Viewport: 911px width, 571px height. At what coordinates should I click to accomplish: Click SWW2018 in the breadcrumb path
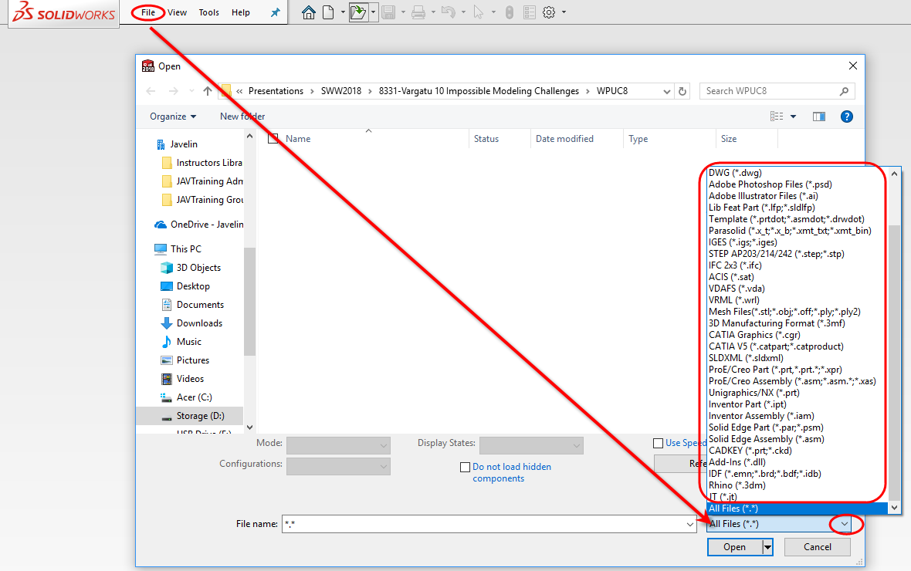[341, 91]
